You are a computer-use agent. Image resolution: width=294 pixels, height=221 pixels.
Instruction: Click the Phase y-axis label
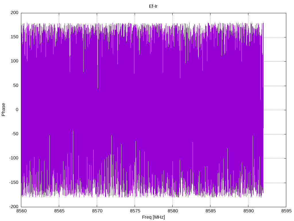pyautogui.click(x=3, y=110)
